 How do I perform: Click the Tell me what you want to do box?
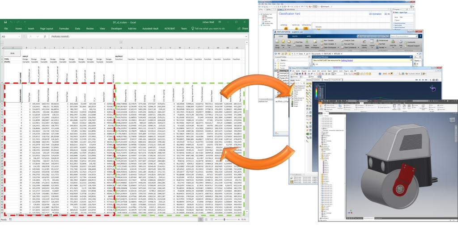pyautogui.click(x=208, y=29)
